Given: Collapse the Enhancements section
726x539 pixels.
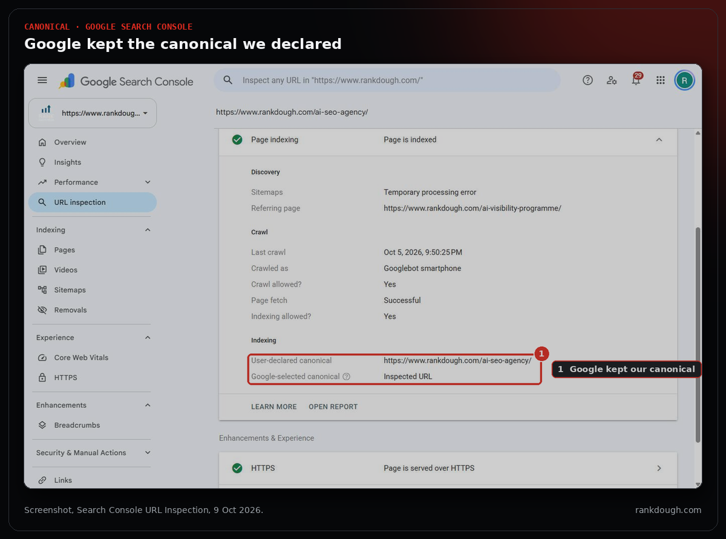Looking at the screenshot, I should (x=148, y=405).
